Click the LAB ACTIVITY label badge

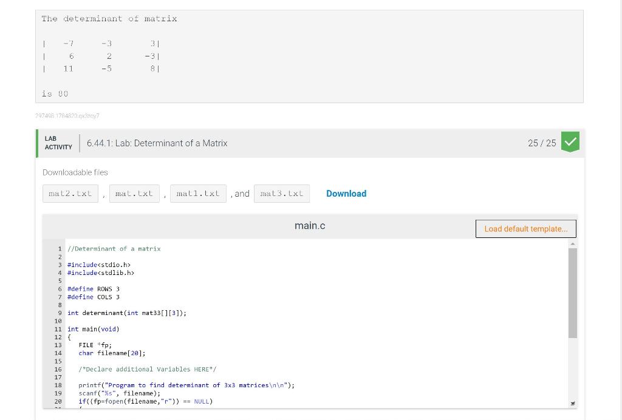(x=58, y=143)
